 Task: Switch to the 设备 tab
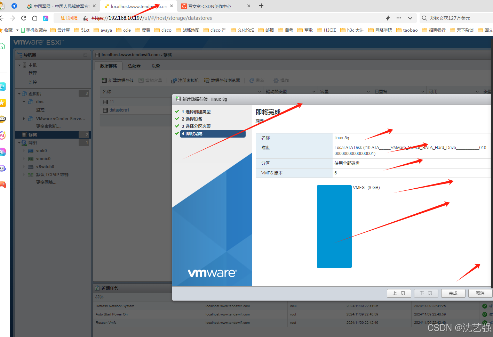pos(156,66)
